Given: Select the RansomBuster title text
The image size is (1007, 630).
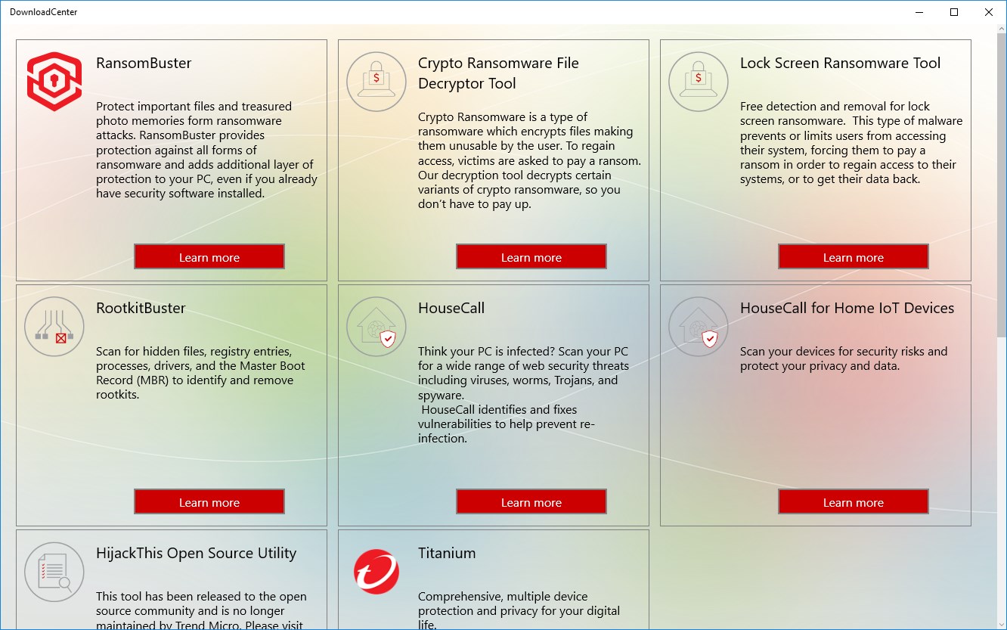Looking at the screenshot, I should pyautogui.click(x=144, y=64).
